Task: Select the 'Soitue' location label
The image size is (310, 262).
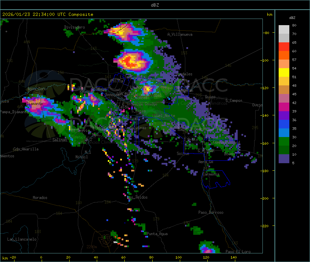Action: pyautogui.click(x=183, y=154)
